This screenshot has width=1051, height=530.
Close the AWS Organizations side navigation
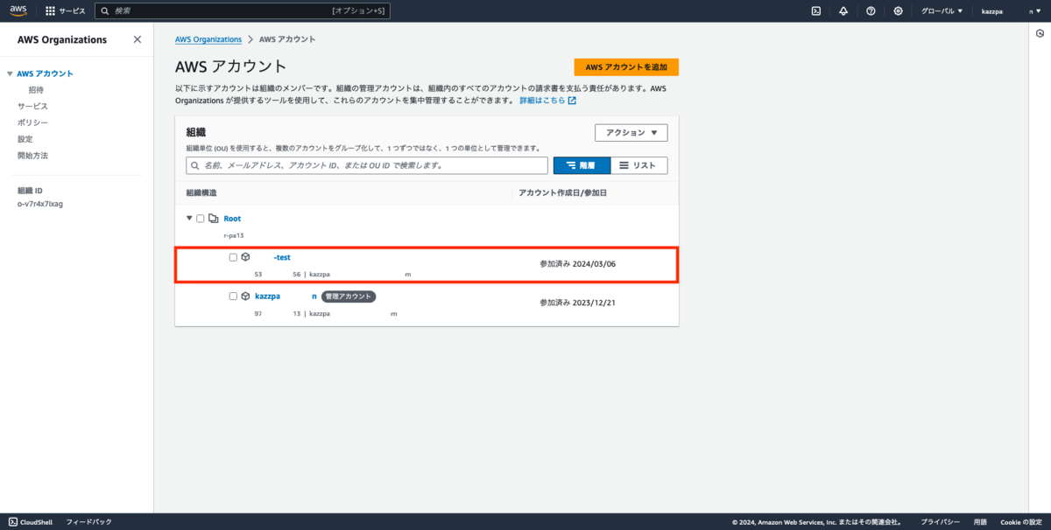tap(137, 39)
